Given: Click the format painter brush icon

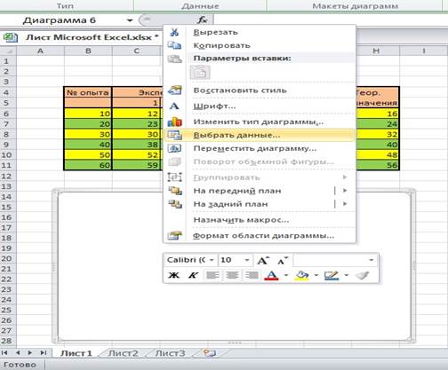Looking at the screenshot, I should [363, 275].
